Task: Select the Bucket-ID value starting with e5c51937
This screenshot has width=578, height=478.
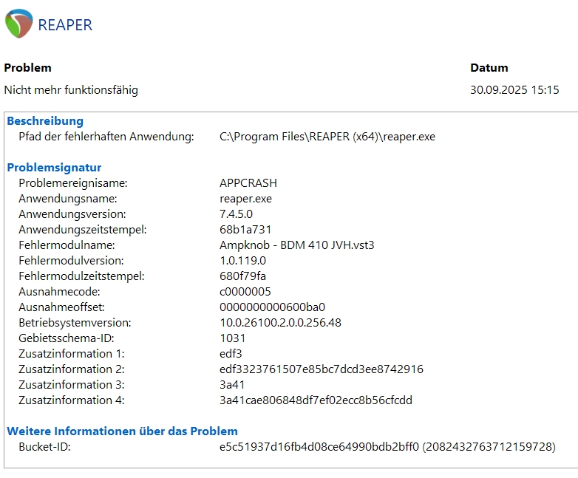Action: [x=387, y=447]
